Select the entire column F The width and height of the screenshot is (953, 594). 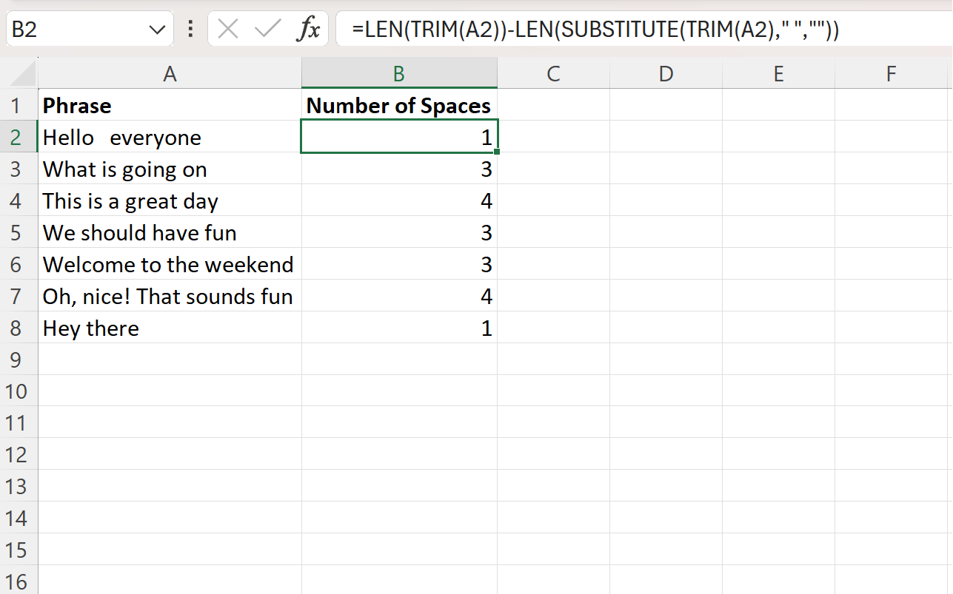click(x=890, y=73)
